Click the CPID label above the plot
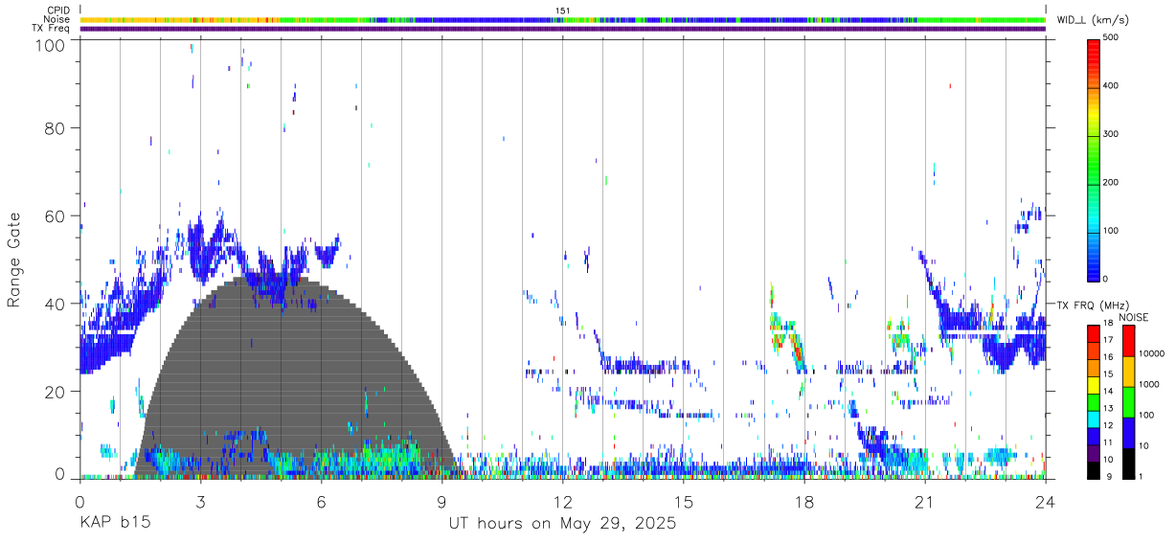The width and height of the screenshot is (1176, 543). 57,11
